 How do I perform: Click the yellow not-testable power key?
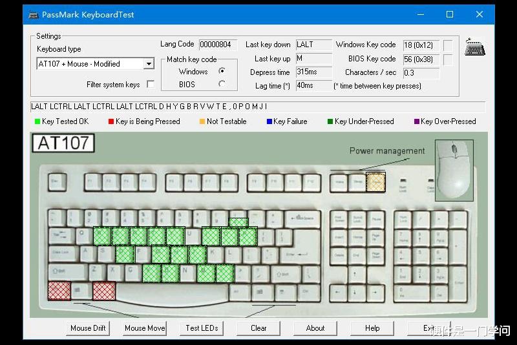pos(375,182)
